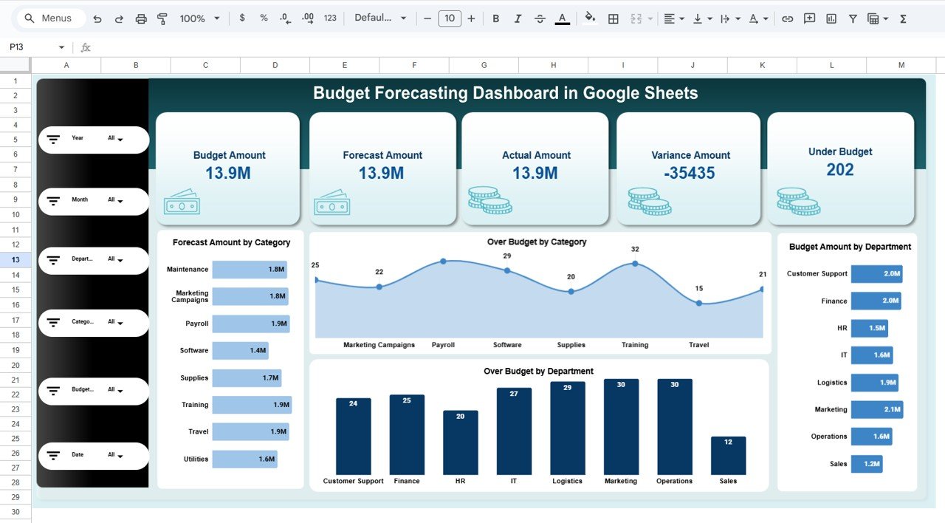945x523 pixels.
Task: Toggle Italic formatting
Action: (x=518, y=18)
